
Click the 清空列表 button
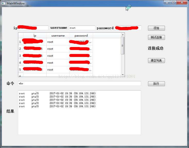156,60
